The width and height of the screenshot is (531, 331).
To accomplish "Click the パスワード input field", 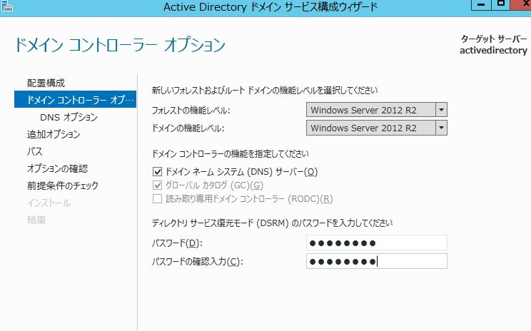I will [x=376, y=243].
